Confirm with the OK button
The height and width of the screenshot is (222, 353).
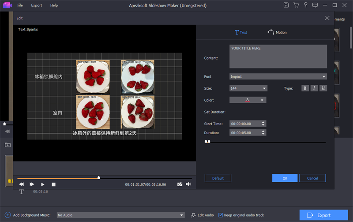pyautogui.click(x=285, y=178)
